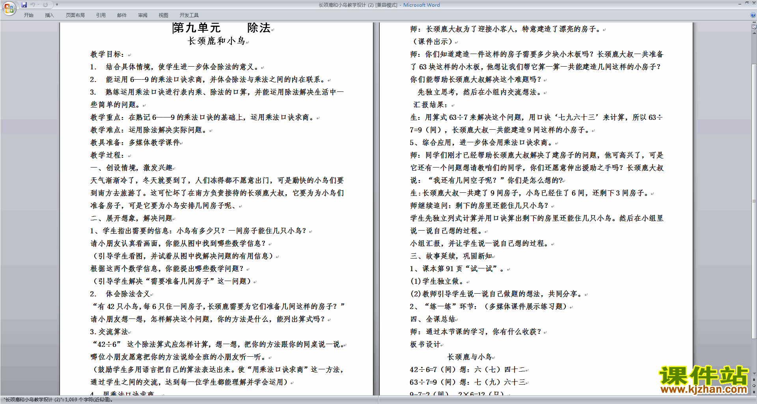757x404 pixels.
Task: Click the formula line 42÷6=7（间）
Action: [468, 370]
